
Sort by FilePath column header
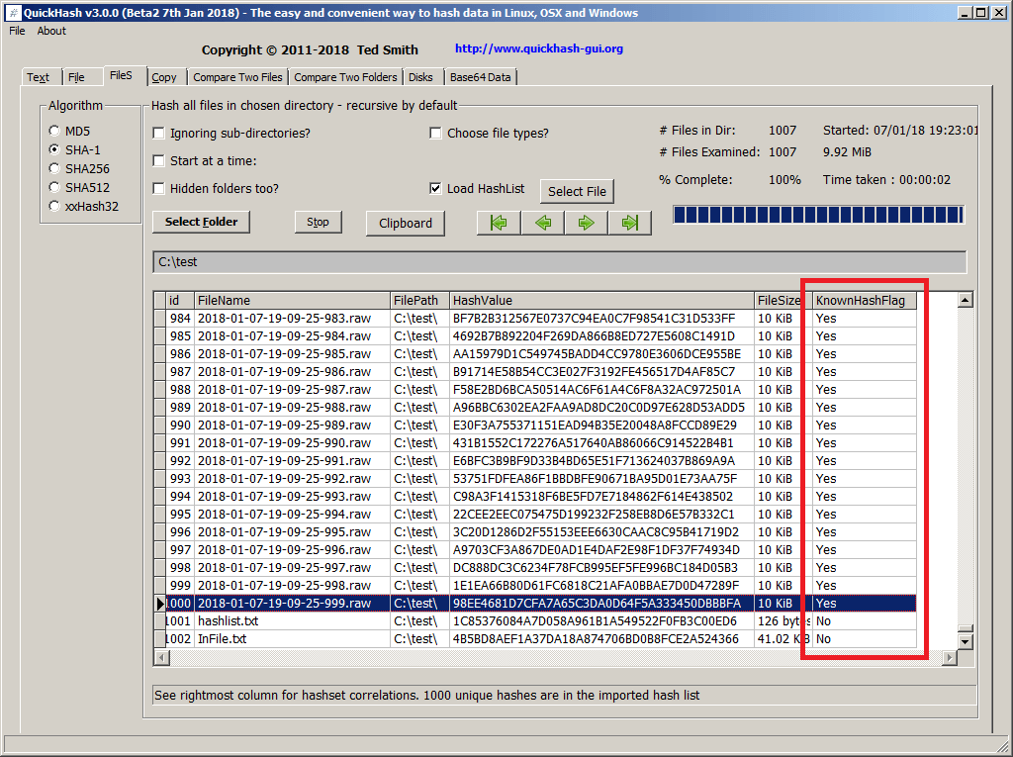pyautogui.click(x=419, y=300)
